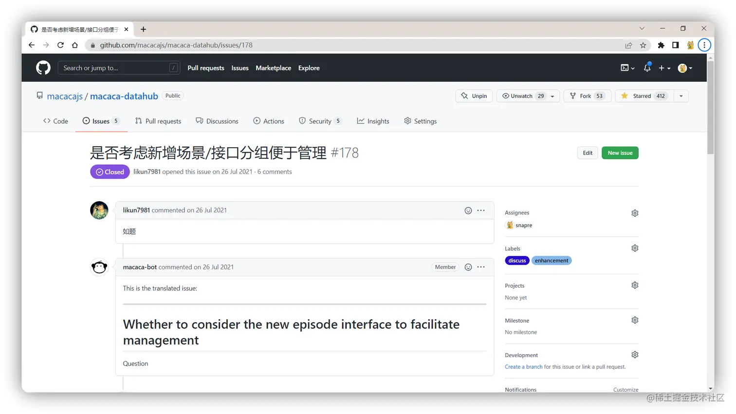This screenshot has width=736, height=414.
Task: Switch to the Issues tab
Action: (x=101, y=121)
